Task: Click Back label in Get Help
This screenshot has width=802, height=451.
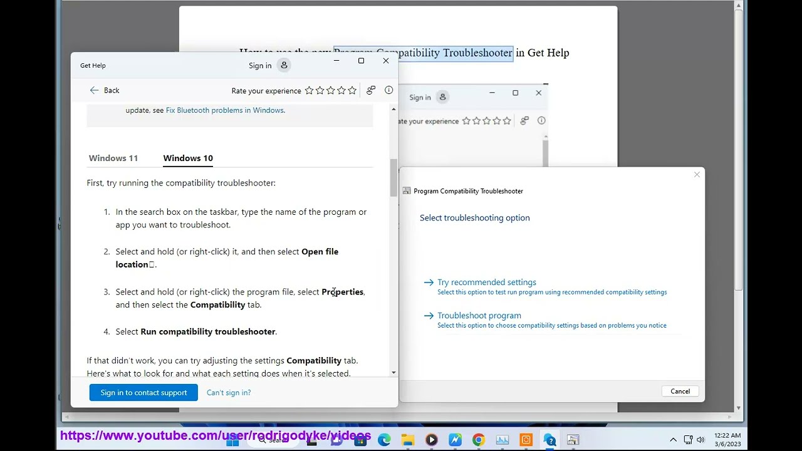Action: point(112,91)
